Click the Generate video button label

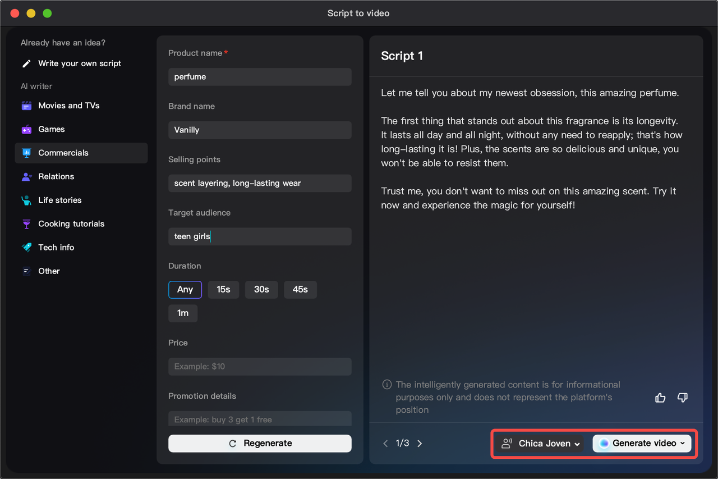pyautogui.click(x=644, y=443)
